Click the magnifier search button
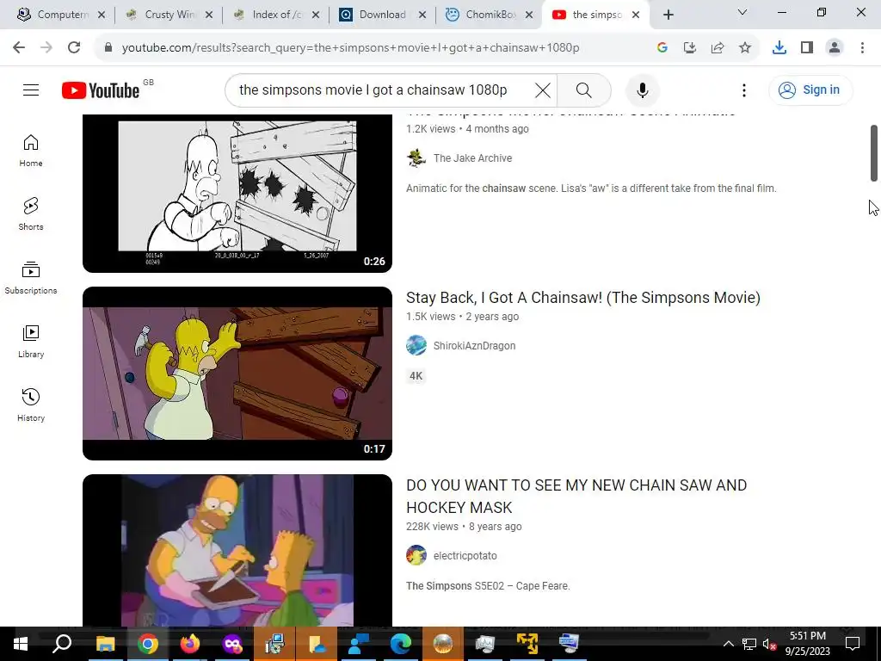 click(584, 90)
